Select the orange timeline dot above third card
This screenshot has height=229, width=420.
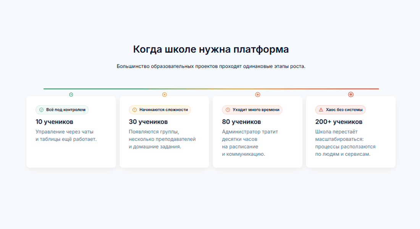pos(258,95)
